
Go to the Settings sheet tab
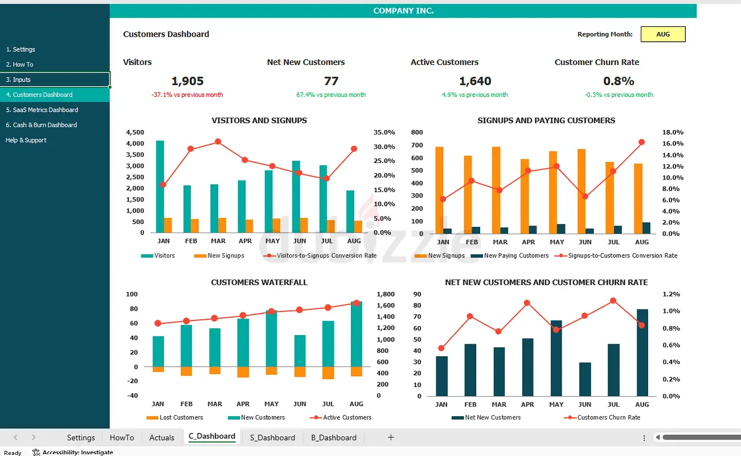pos(81,438)
